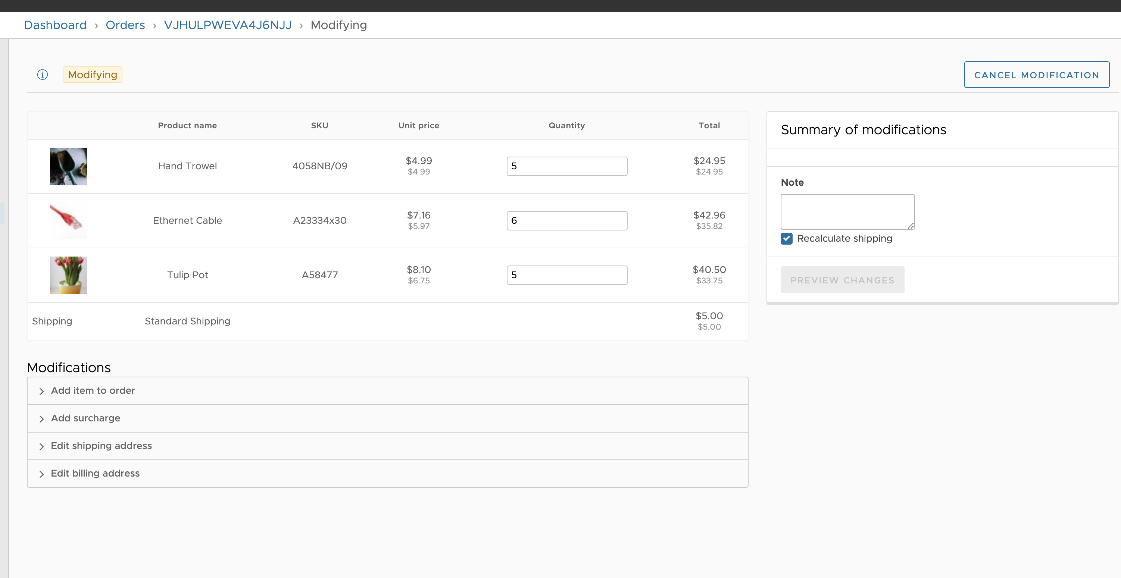Click the Tulip Pot product image
This screenshot has width=1121, height=578.
click(68, 275)
